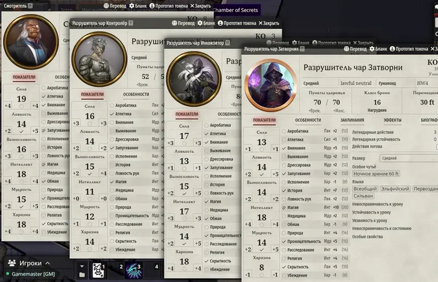This screenshot has width=438, height=282.
Task: Close the Смотритель sheet with Закрыть
Action: [x=201, y=6]
